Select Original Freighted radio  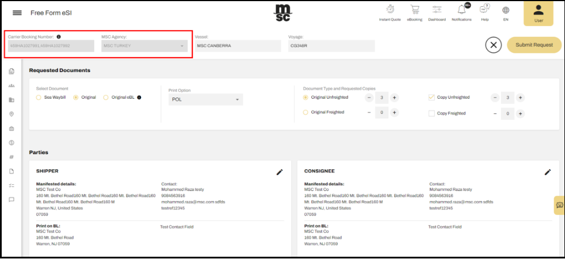coord(305,112)
